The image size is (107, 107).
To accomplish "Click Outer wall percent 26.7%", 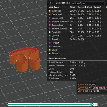I will [x=81, y=14].
